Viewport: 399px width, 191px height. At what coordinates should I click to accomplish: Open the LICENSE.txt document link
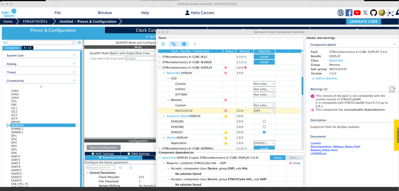pyautogui.click(x=318, y=154)
